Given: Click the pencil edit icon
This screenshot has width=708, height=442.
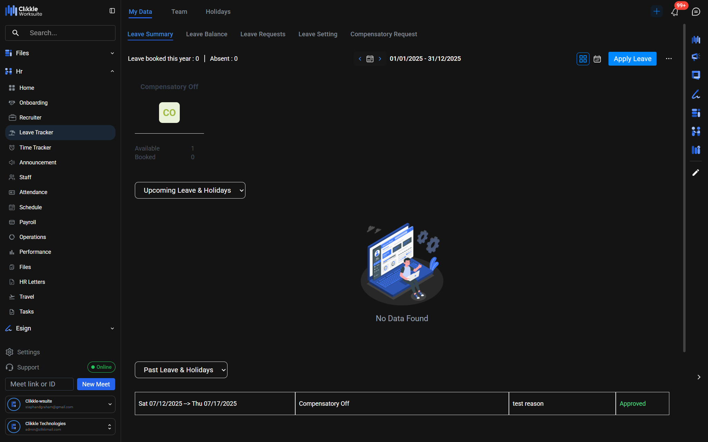Looking at the screenshot, I should pyautogui.click(x=696, y=173).
